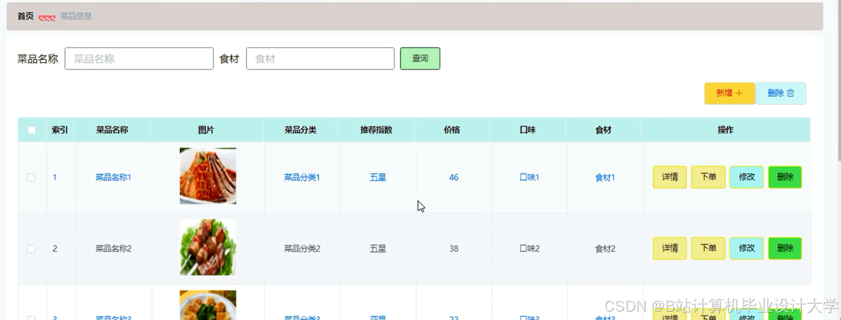Click 修改 edit button for 菜品名称2

click(747, 248)
